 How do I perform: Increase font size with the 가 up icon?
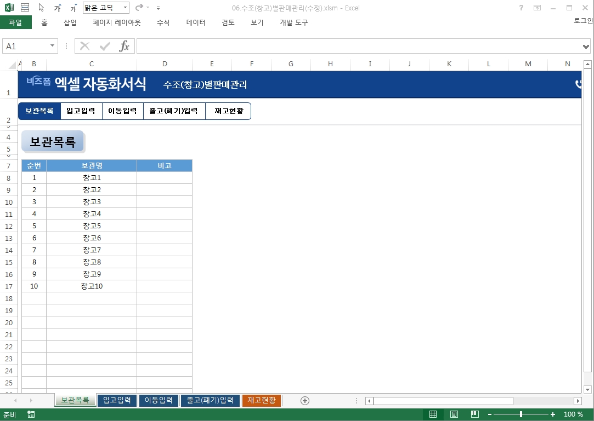click(x=58, y=8)
